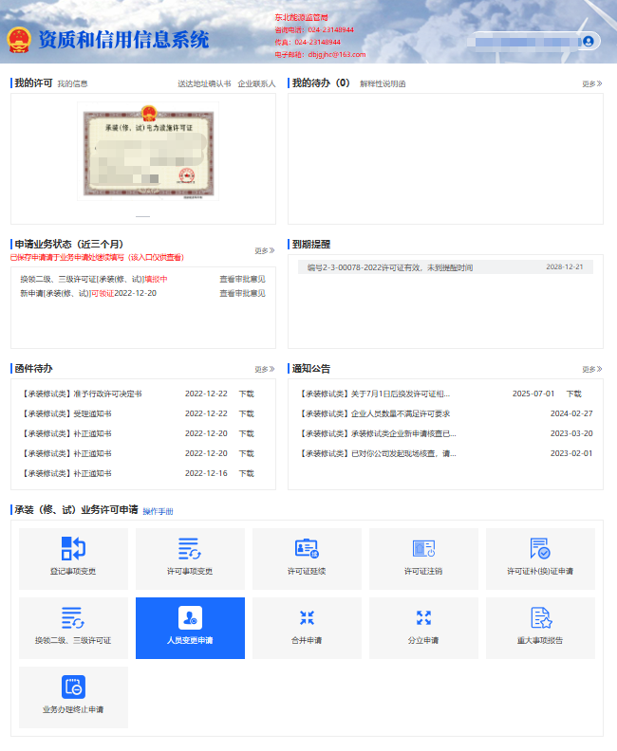
Task: Click the 登记事项变更 icon
Action: click(x=73, y=549)
